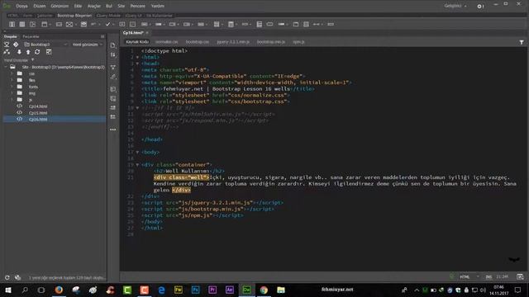Viewport: 529px width, 297px height.
Task: Open the Pencere menu
Action: pyautogui.click(x=138, y=6)
